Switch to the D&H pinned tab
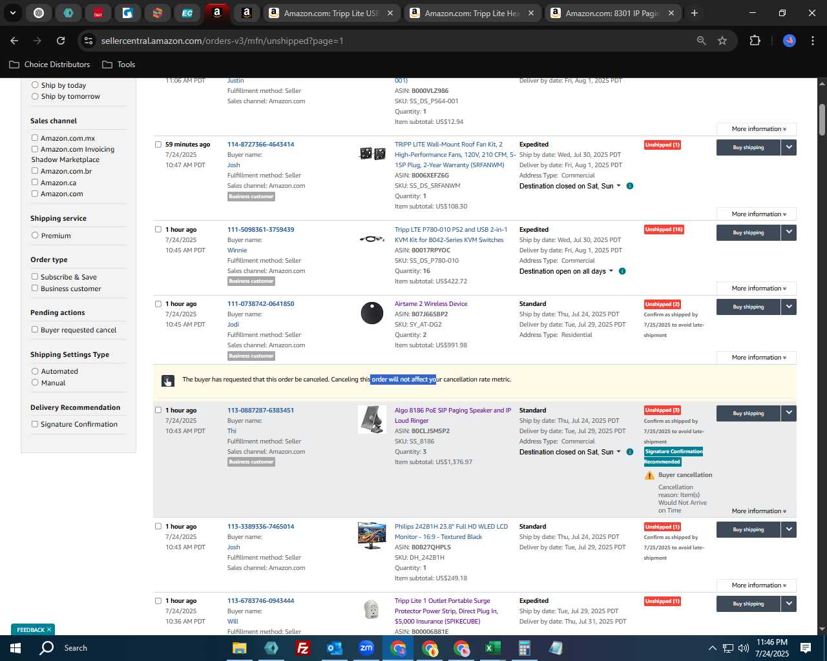 pyautogui.click(x=98, y=13)
